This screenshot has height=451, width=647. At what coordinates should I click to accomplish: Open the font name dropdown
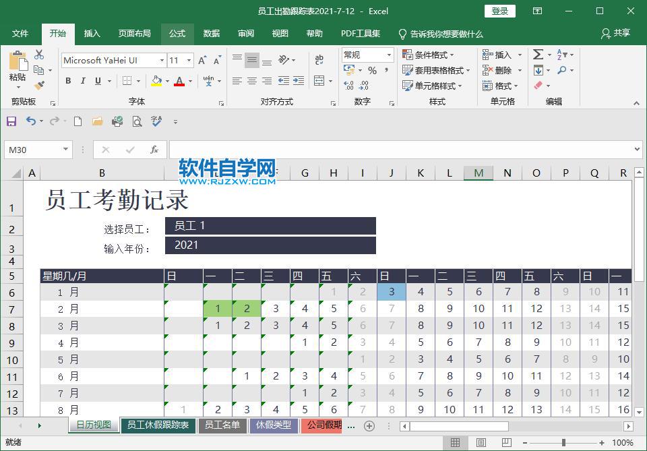[x=162, y=60]
